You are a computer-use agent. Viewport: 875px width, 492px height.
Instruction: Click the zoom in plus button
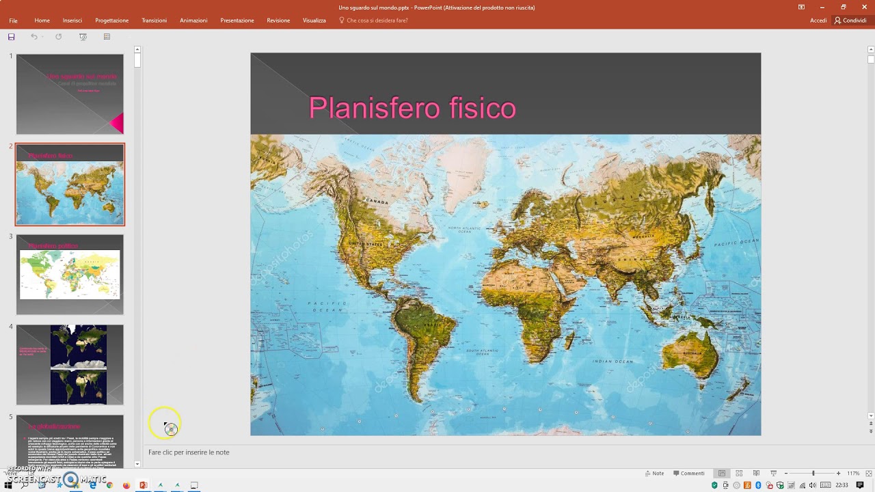838,473
